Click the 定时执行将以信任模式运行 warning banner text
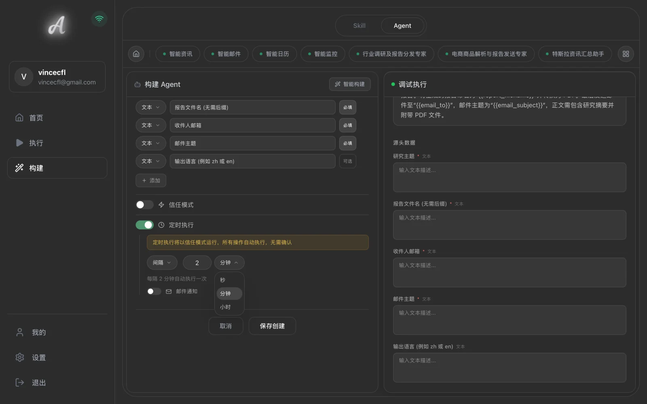 click(x=222, y=242)
